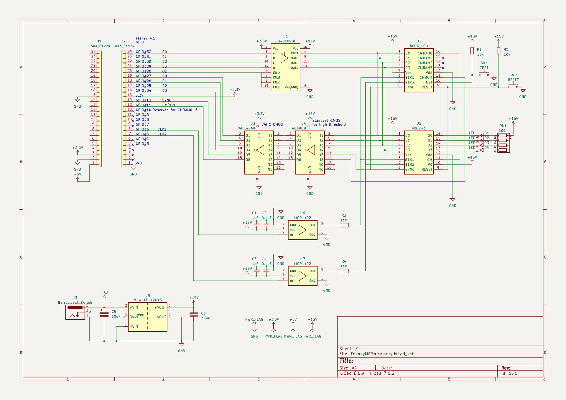
Task: Select capacitor C1 1uF symbol
Action: 257,225
